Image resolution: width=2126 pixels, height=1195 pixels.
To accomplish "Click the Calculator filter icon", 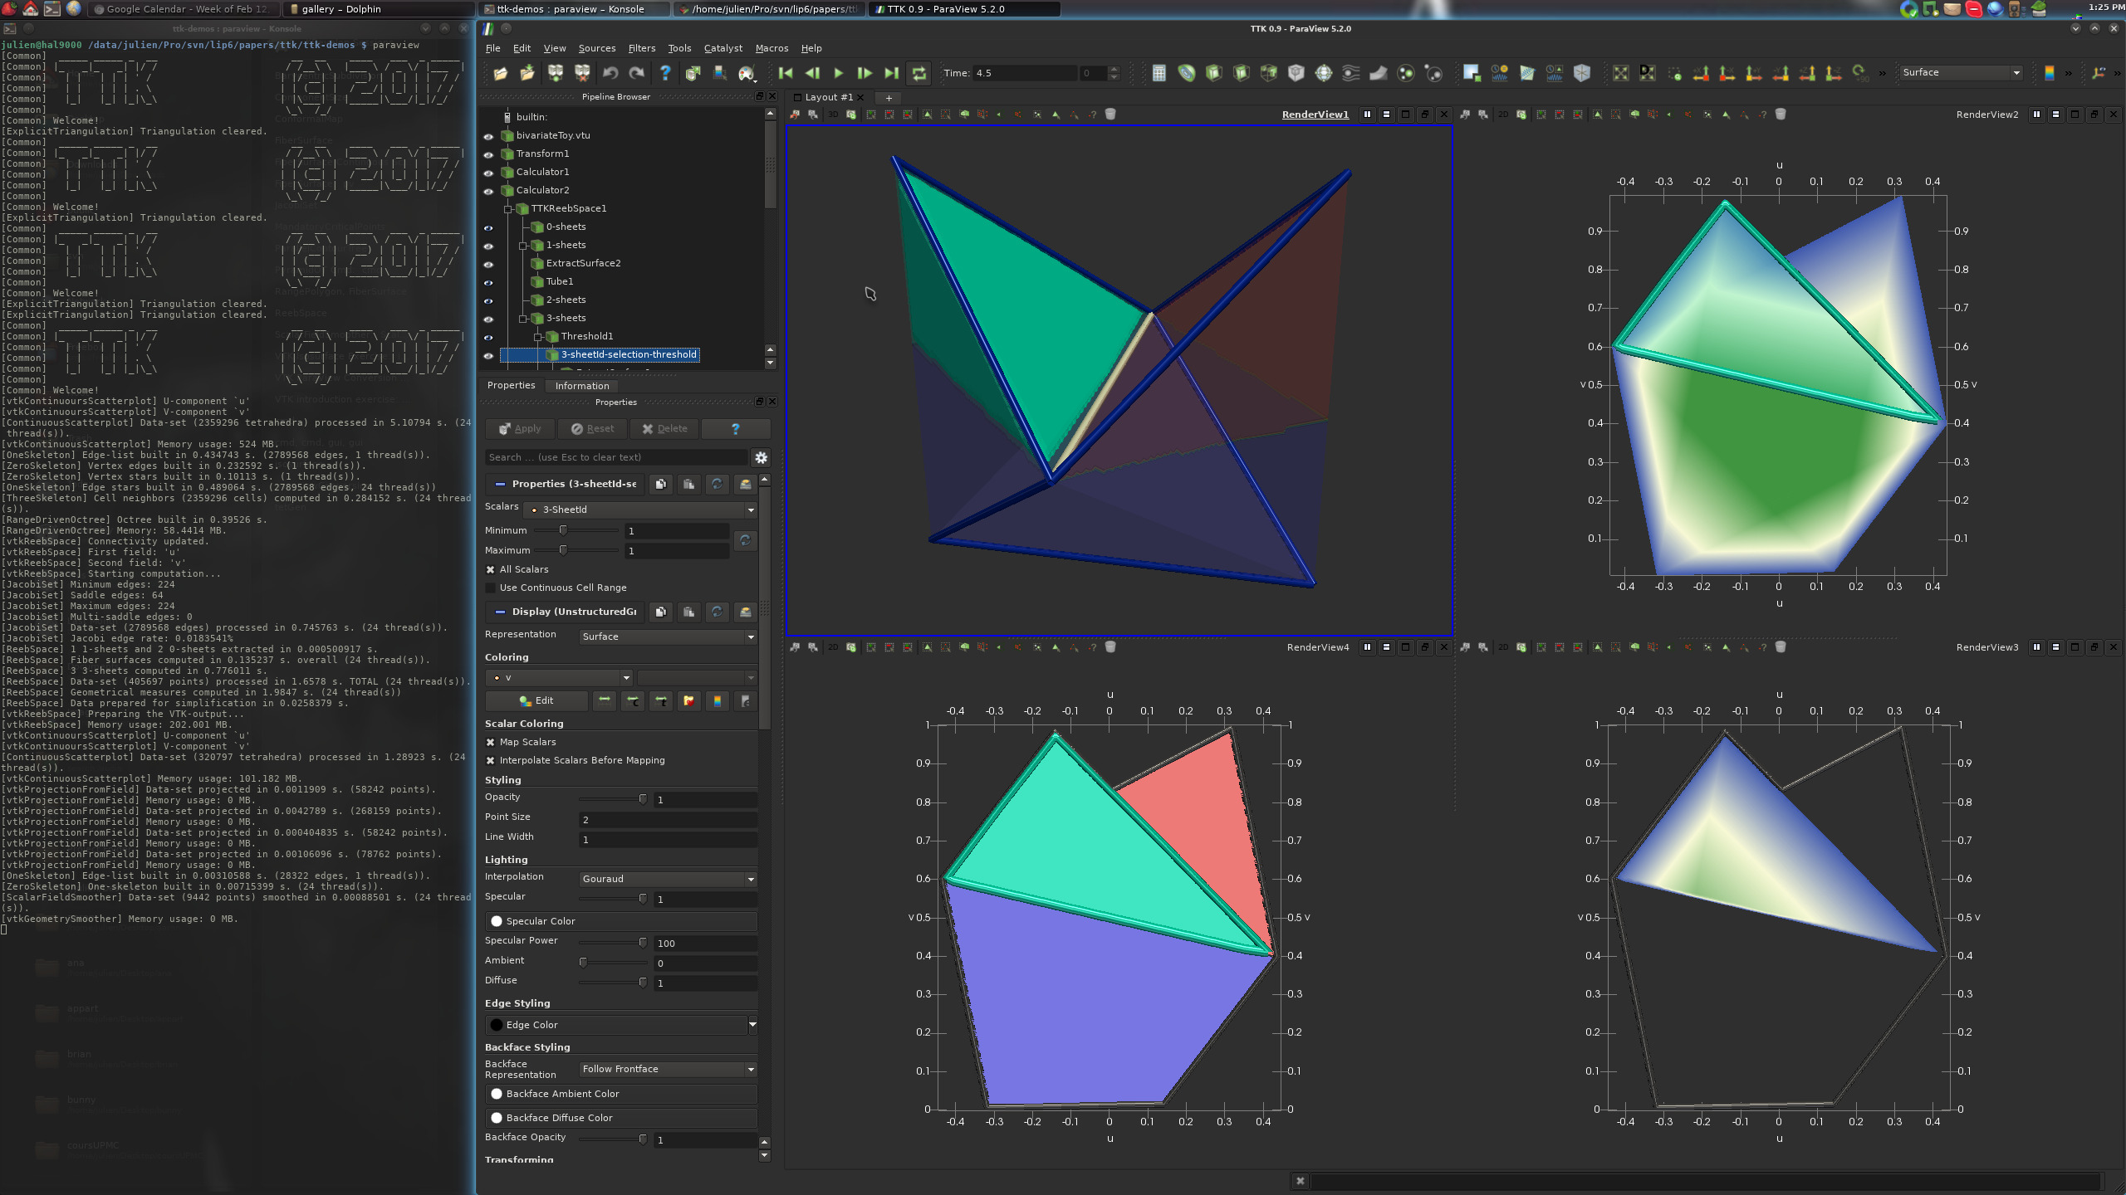I will tap(1159, 73).
